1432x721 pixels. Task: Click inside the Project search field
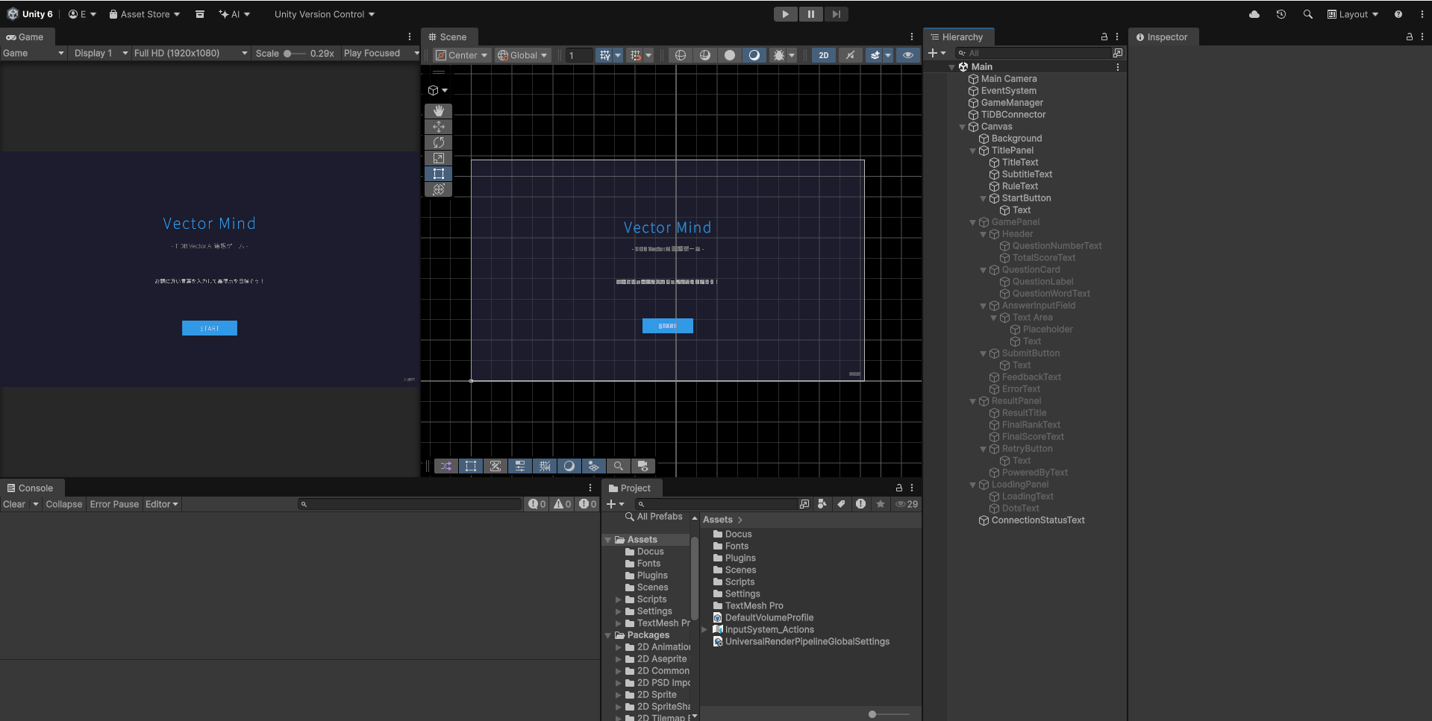(x=716, y=504)
